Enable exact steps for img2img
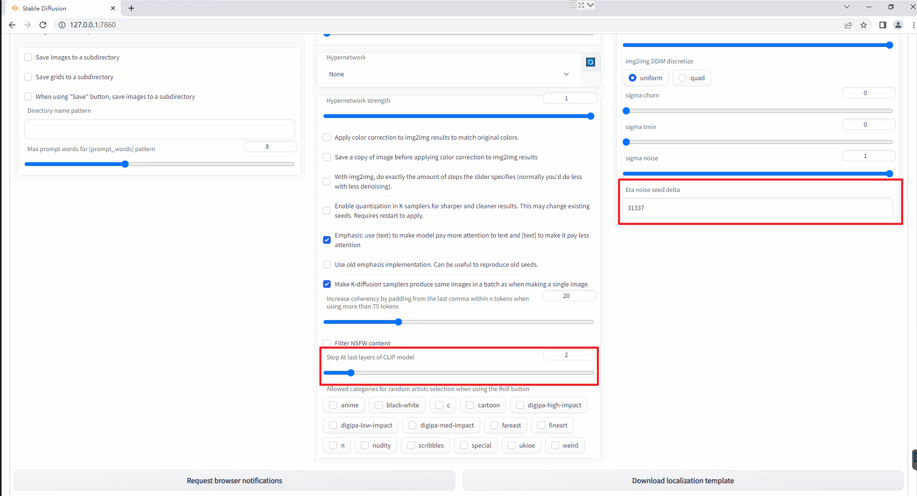 click(327, 181)
